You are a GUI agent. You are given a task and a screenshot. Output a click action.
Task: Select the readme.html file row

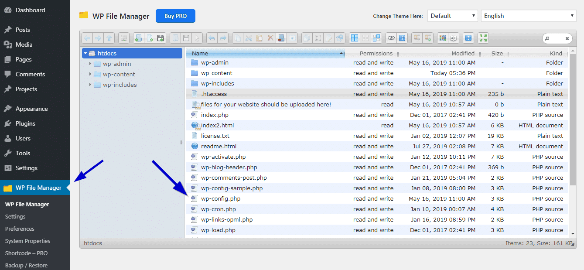(x=377, y=146)
